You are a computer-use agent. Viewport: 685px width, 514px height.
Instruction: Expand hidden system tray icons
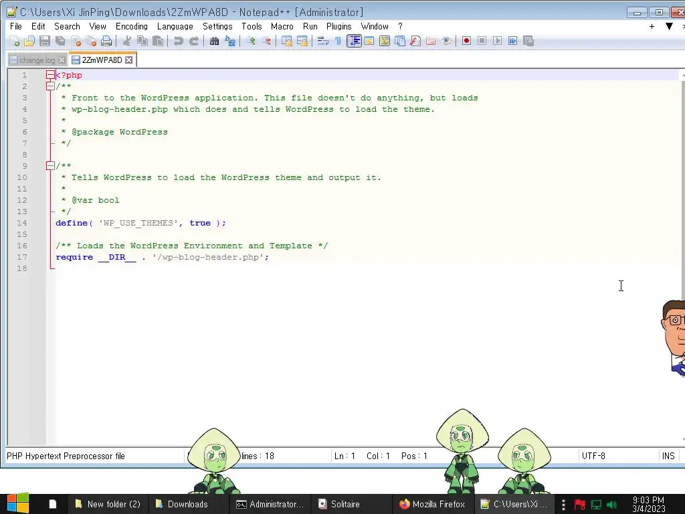(x=563, y=505)
